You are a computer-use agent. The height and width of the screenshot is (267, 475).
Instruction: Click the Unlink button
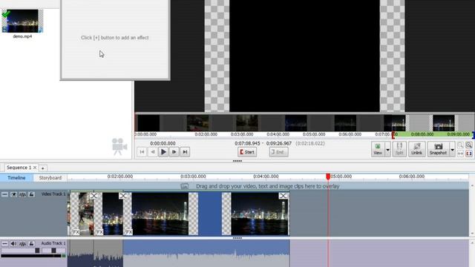[x=417, y=149]
